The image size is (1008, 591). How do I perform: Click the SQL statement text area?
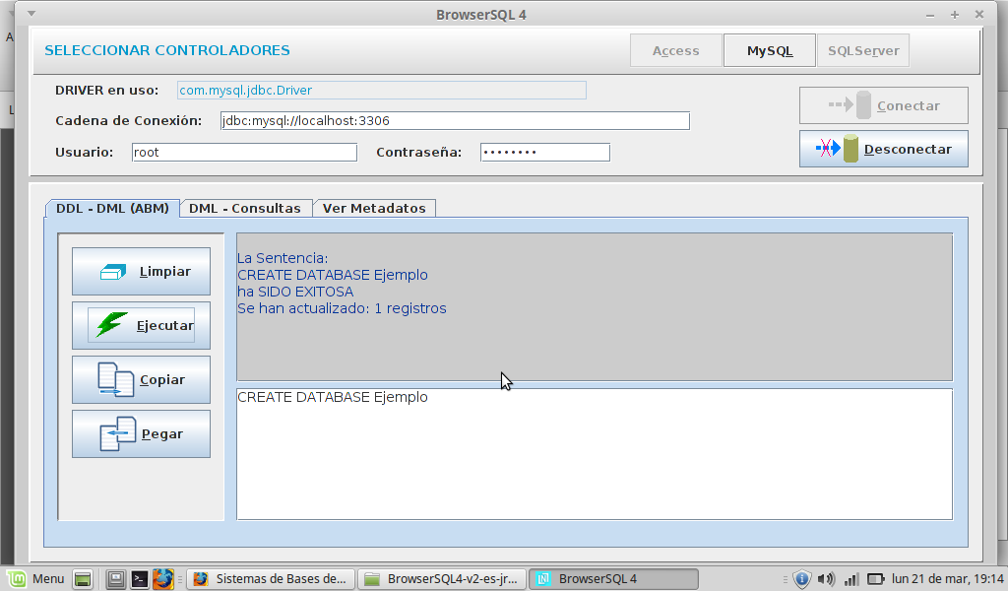594,454
